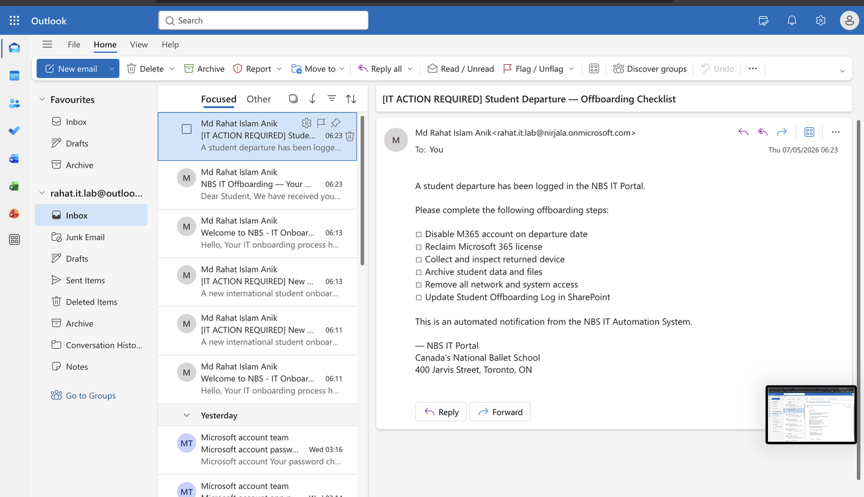
Task: Click reply arrow in reading pane header
Action: coord(743,132)
